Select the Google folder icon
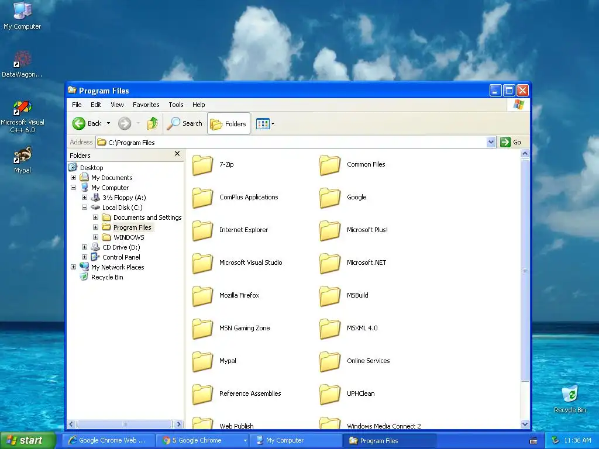This screenshot has height=449, width=599. coord(330,198)
